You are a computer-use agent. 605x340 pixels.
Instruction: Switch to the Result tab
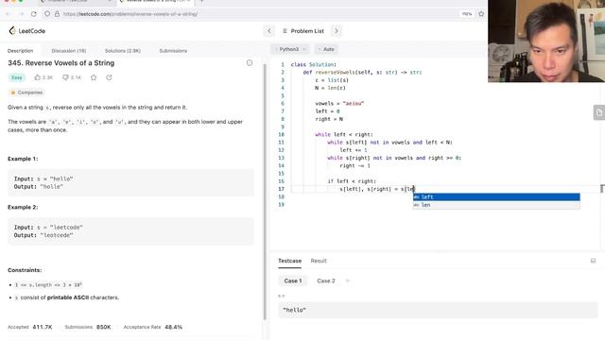[319, 261]
